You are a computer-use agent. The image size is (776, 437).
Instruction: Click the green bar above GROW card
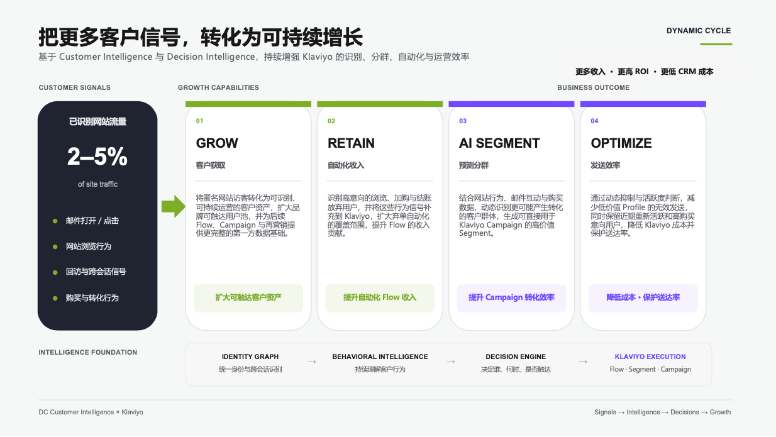248,104
